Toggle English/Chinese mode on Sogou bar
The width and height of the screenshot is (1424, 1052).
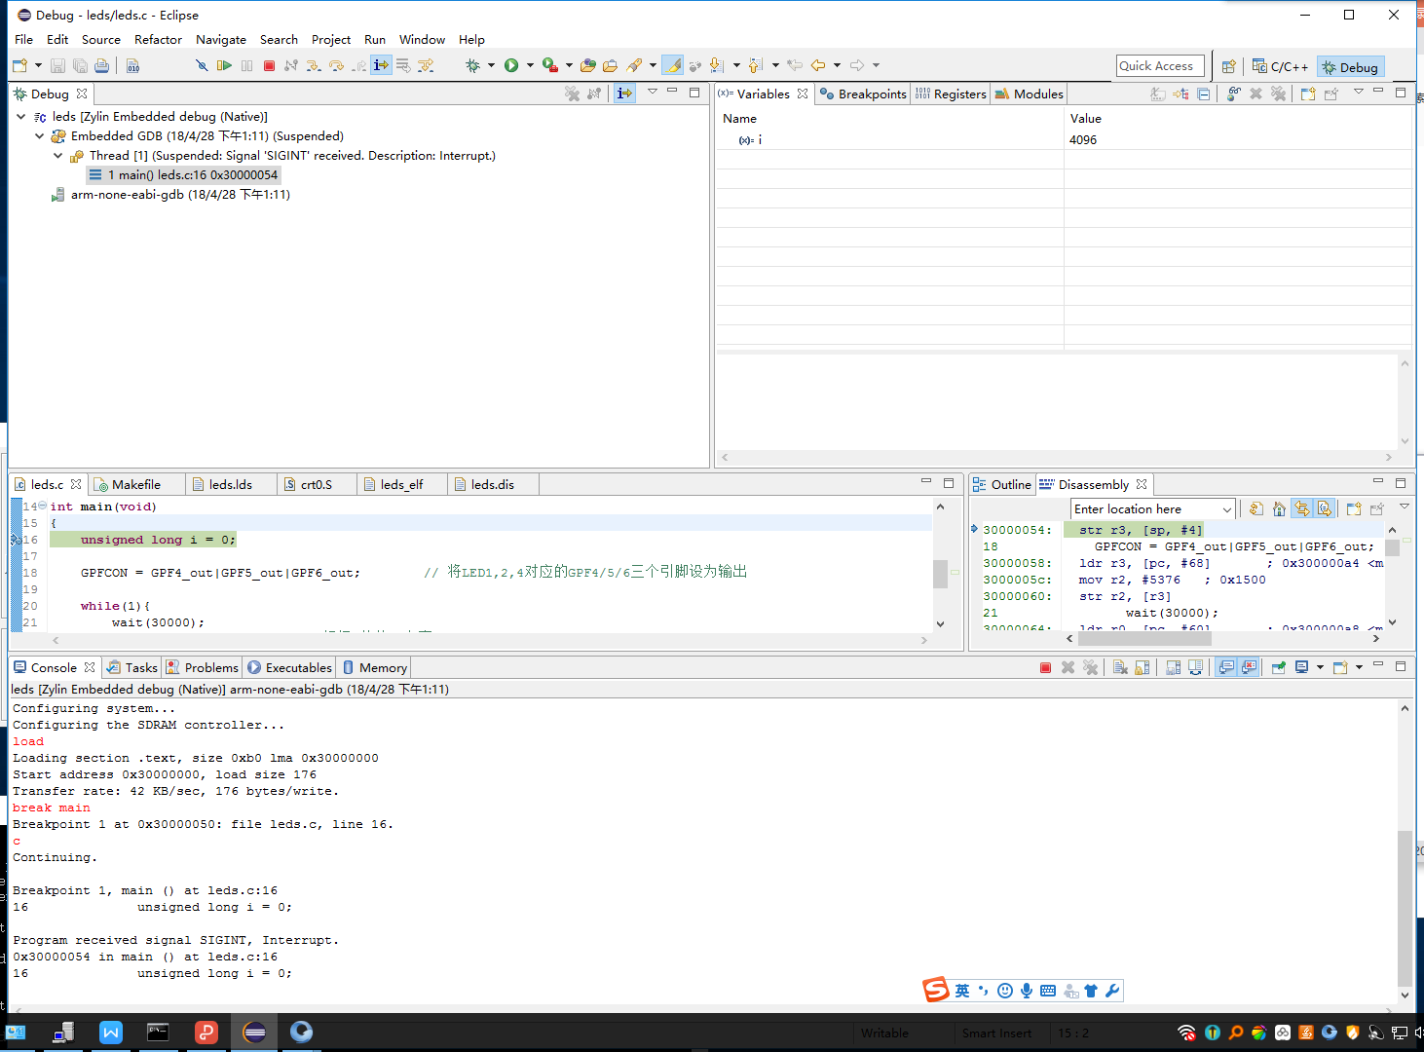pos(962,991)
